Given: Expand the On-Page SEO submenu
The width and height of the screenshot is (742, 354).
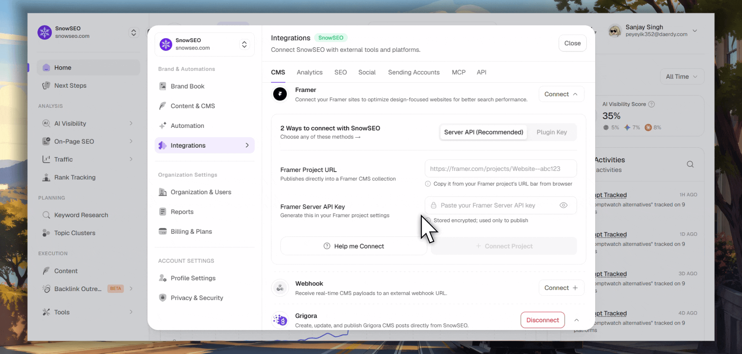Looking at the screenshot, I should [131, 141].
